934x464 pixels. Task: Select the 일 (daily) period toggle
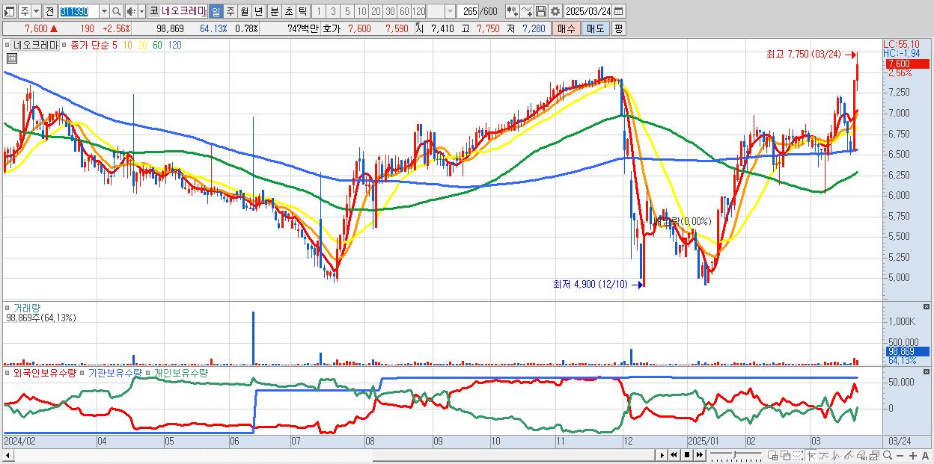(x=216, y=11)
